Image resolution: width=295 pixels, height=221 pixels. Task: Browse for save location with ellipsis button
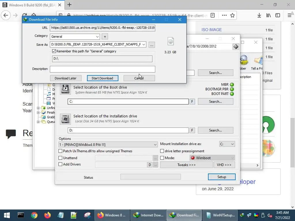tap(152, 45)
